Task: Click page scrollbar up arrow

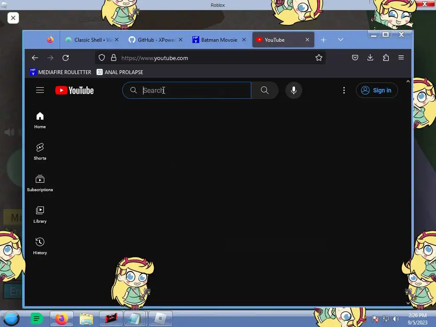Action: tap(408, 81)
